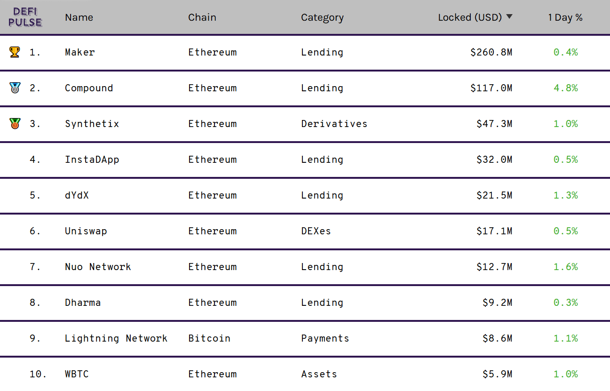The width and height of the screenshot is (610, 391).
Task: Open the Maker project link
Action: click(80, 52)
